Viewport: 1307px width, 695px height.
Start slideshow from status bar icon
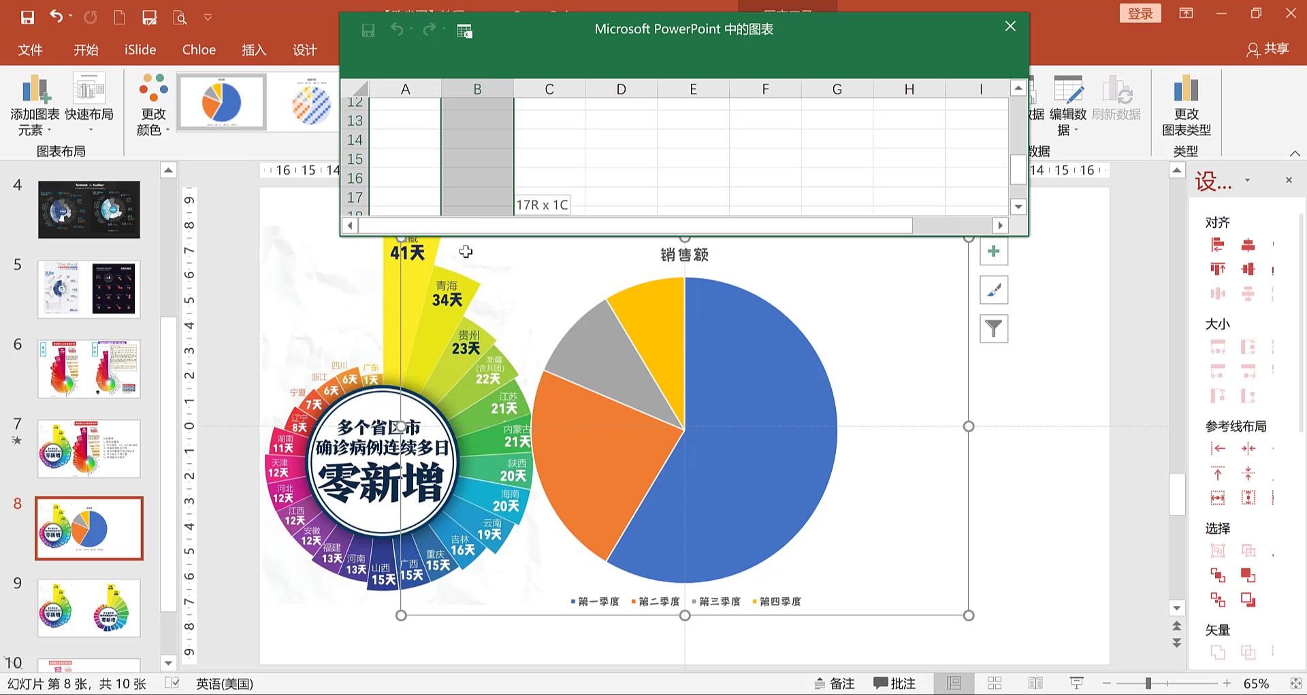point(1076,683)
